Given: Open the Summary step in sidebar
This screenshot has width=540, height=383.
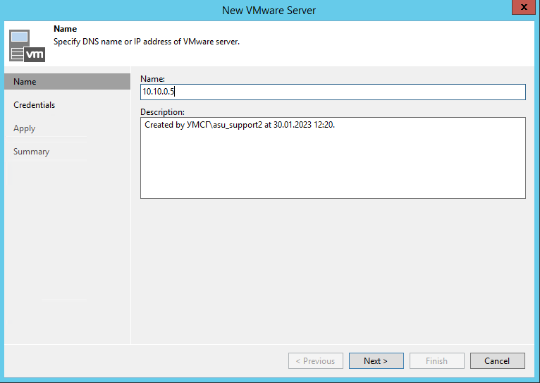Looking at the screenshot, I should click(x=31, y=152).
